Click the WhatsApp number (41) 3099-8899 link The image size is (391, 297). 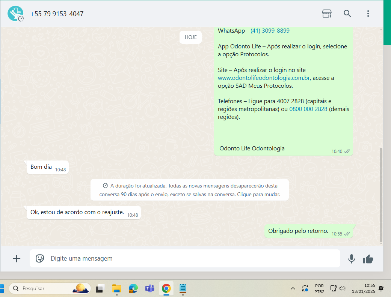coord(270,31)
